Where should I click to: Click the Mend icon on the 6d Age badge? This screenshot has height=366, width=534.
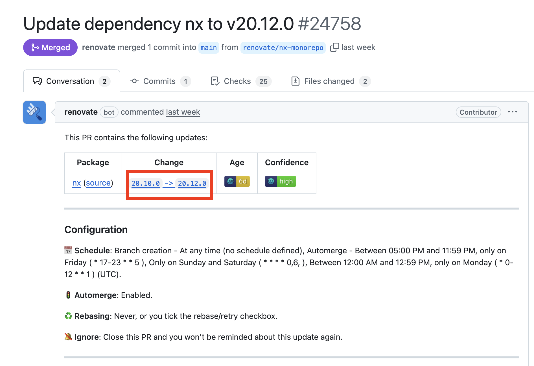[231, 181]
